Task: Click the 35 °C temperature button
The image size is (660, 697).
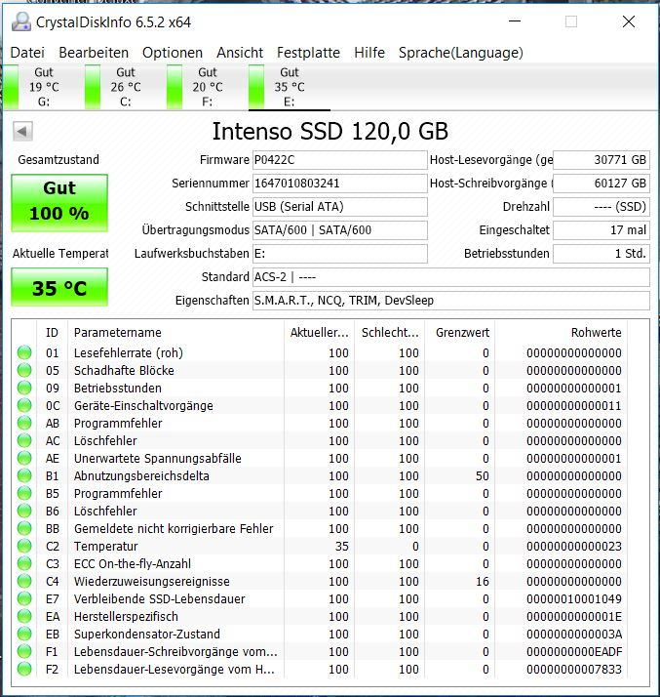Action: click(59, 287)
